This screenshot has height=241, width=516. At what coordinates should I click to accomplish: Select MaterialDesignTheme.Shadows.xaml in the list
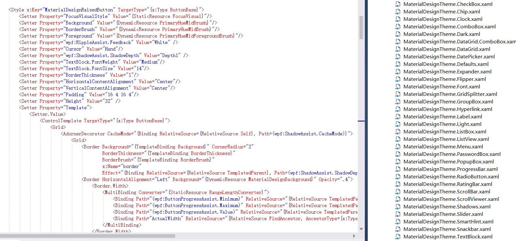point(447,207)
